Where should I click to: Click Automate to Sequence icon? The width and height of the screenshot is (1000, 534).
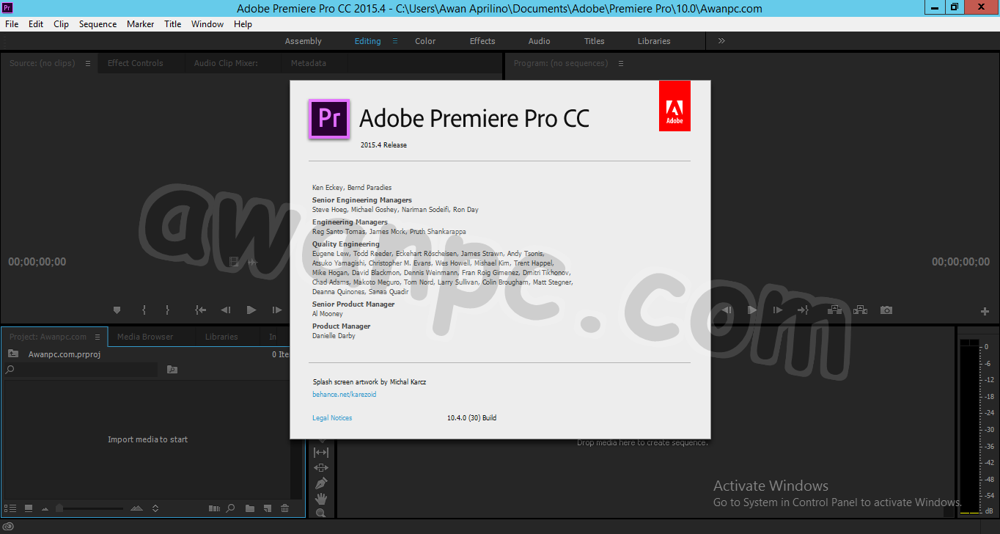[x=214, y=508]
